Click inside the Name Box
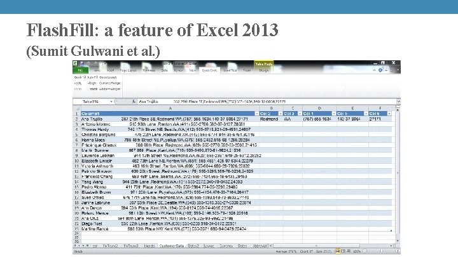The width and height of the screenshot is (458, 257). tap(91, 102)
